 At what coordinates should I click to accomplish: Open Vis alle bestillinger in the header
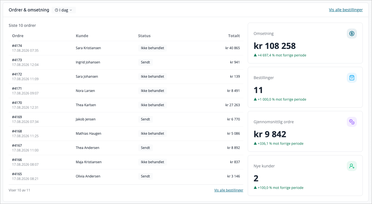(x=346, y=10)
